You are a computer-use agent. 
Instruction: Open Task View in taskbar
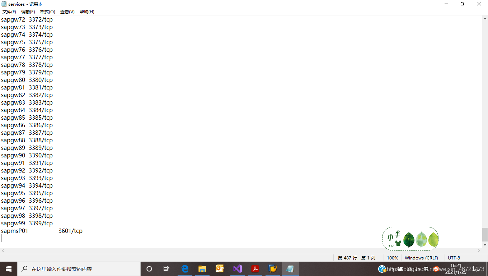(166, 269)
